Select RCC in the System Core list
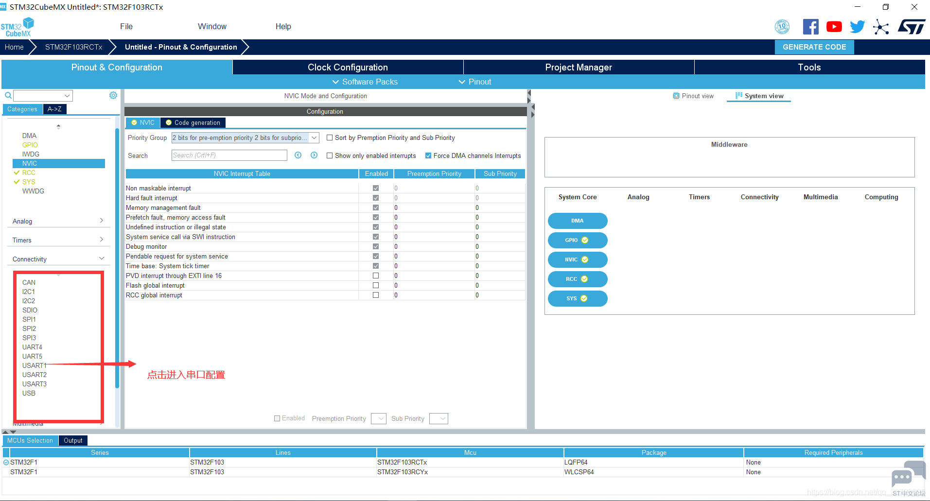Image resolution: width=930 pixels, height=501 pixels. (x=29, y=173)
